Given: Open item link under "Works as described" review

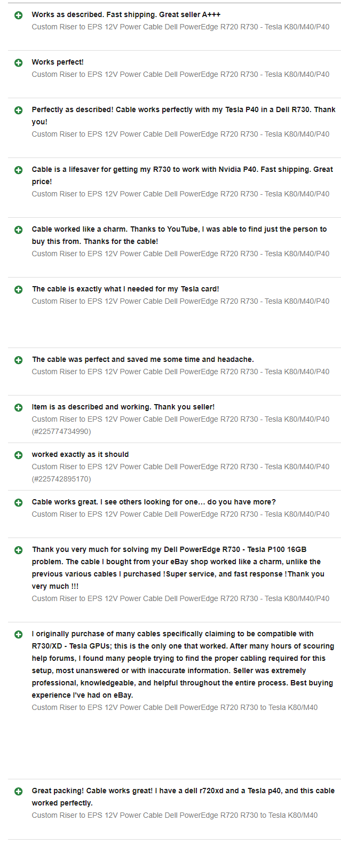Looking at the screenshot, I should (x=180, y=27).
